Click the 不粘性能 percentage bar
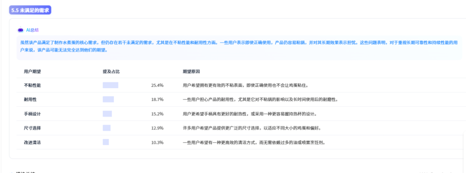This screenshot has width=466, height=173. (x=110, y=85)
